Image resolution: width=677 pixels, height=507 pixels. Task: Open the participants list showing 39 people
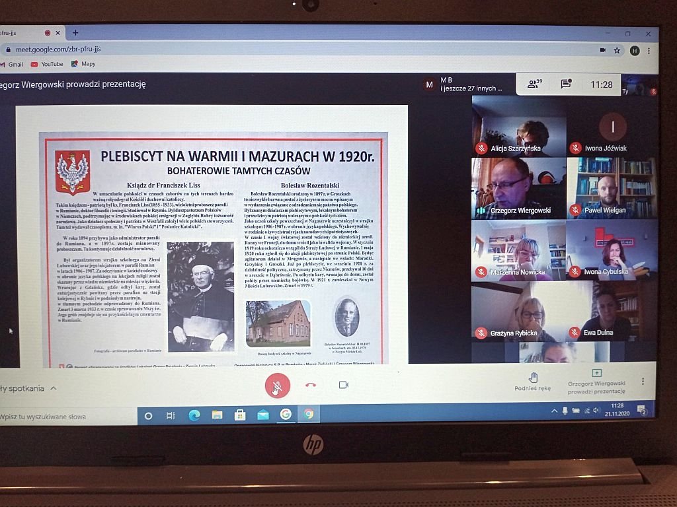coord(534,84)
